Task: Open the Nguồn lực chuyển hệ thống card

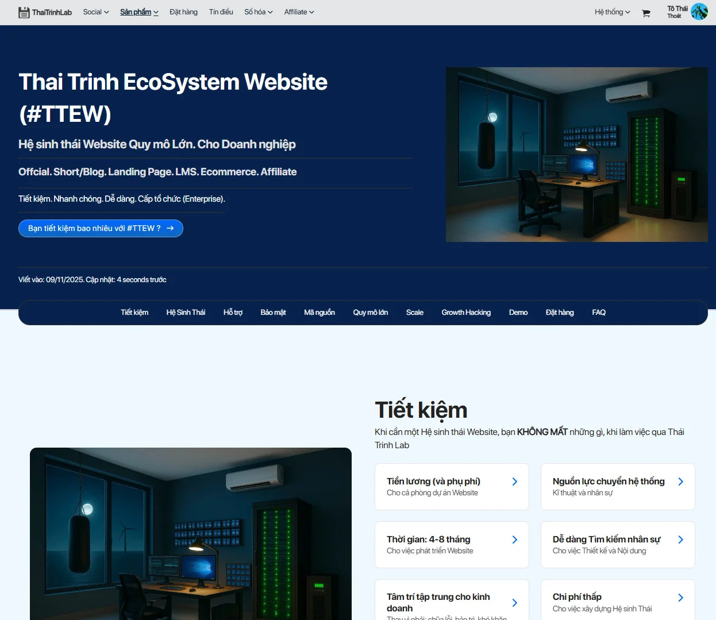Action: pos(618,487)
